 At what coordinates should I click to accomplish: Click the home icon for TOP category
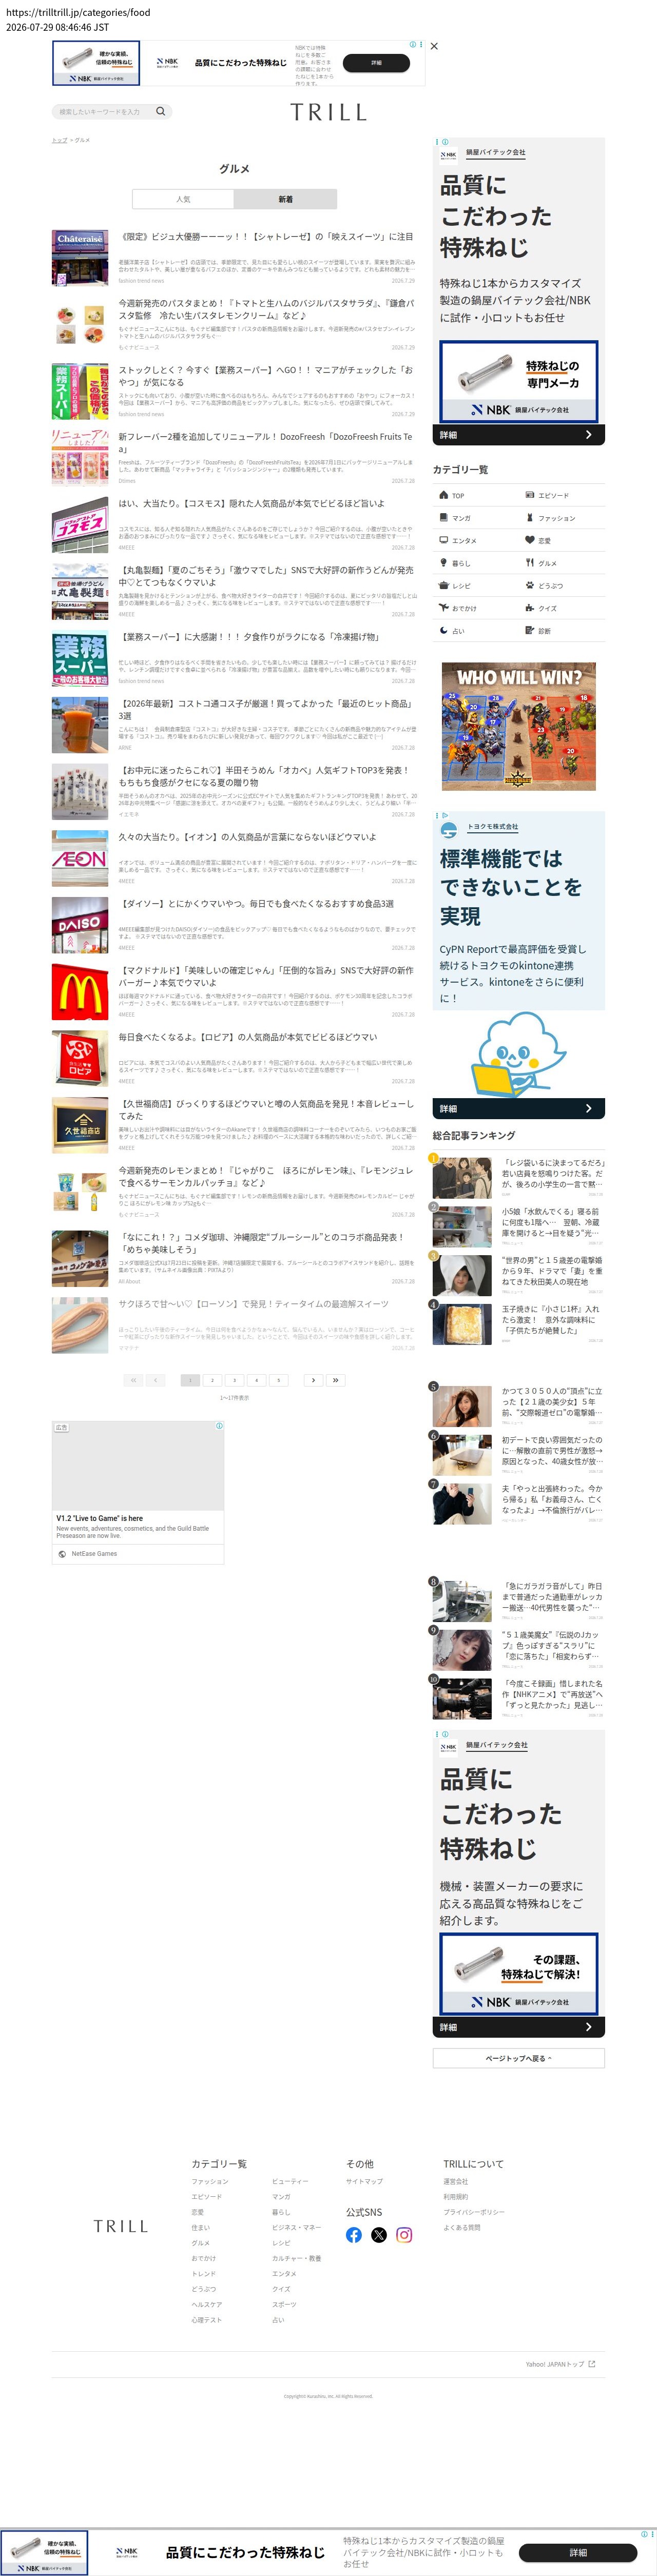[443, 495]
